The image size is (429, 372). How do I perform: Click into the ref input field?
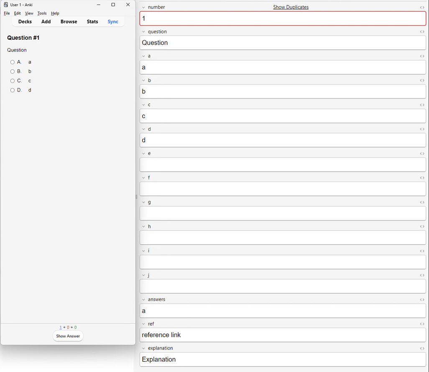[283, 335]
